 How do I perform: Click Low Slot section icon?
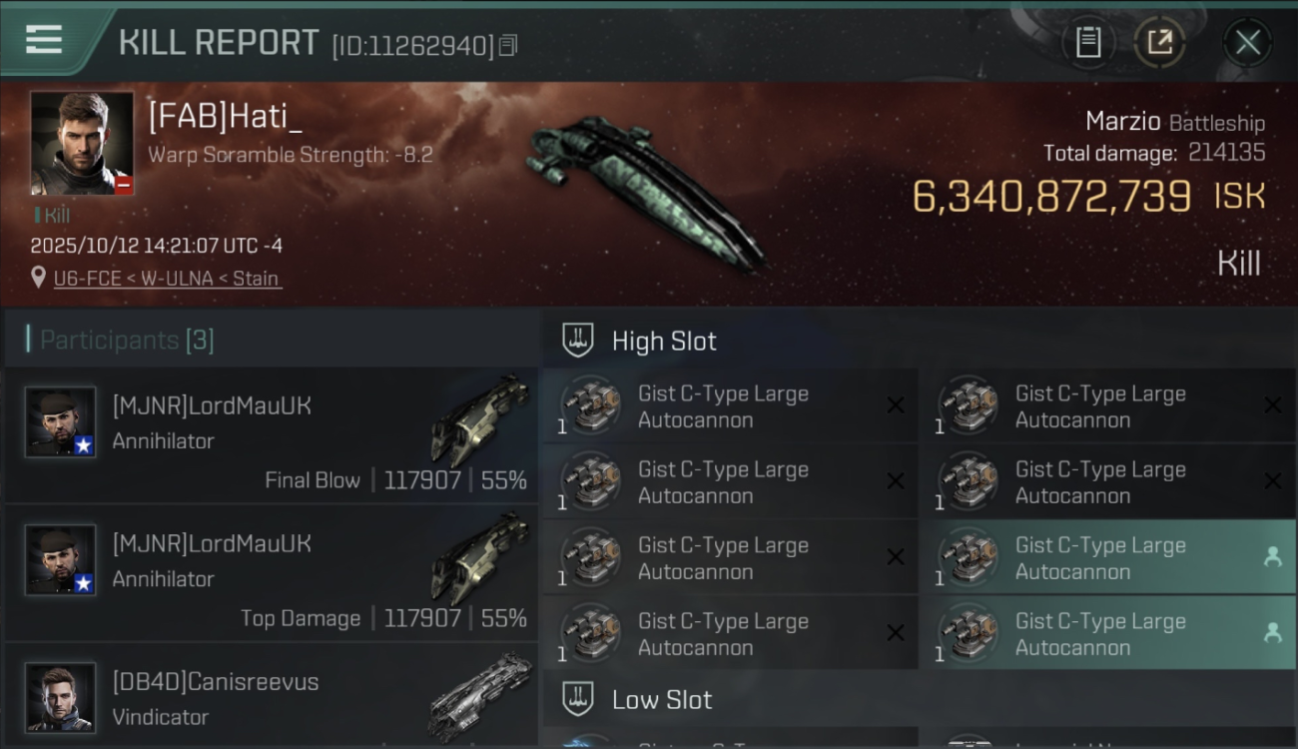point(578,699)
